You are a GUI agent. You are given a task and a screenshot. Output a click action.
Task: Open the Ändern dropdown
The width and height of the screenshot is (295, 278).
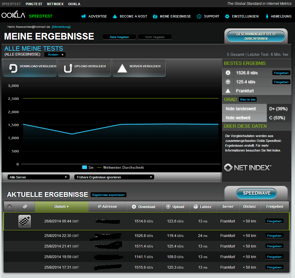click(55, 55)
